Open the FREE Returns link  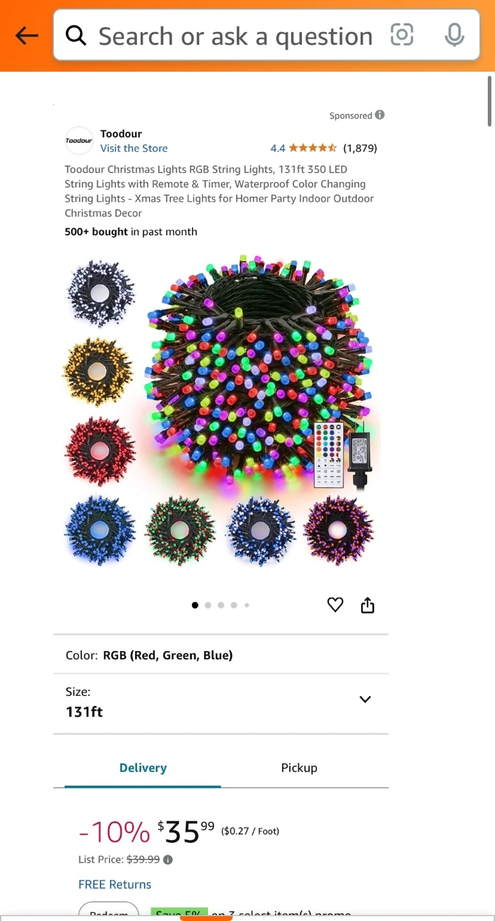tap(115, 885)
